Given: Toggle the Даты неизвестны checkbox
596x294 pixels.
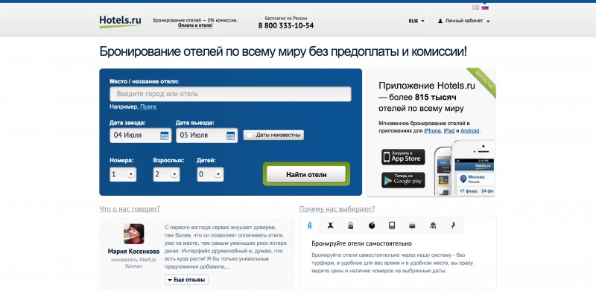Looking at the screenshot, I should 250,135.
